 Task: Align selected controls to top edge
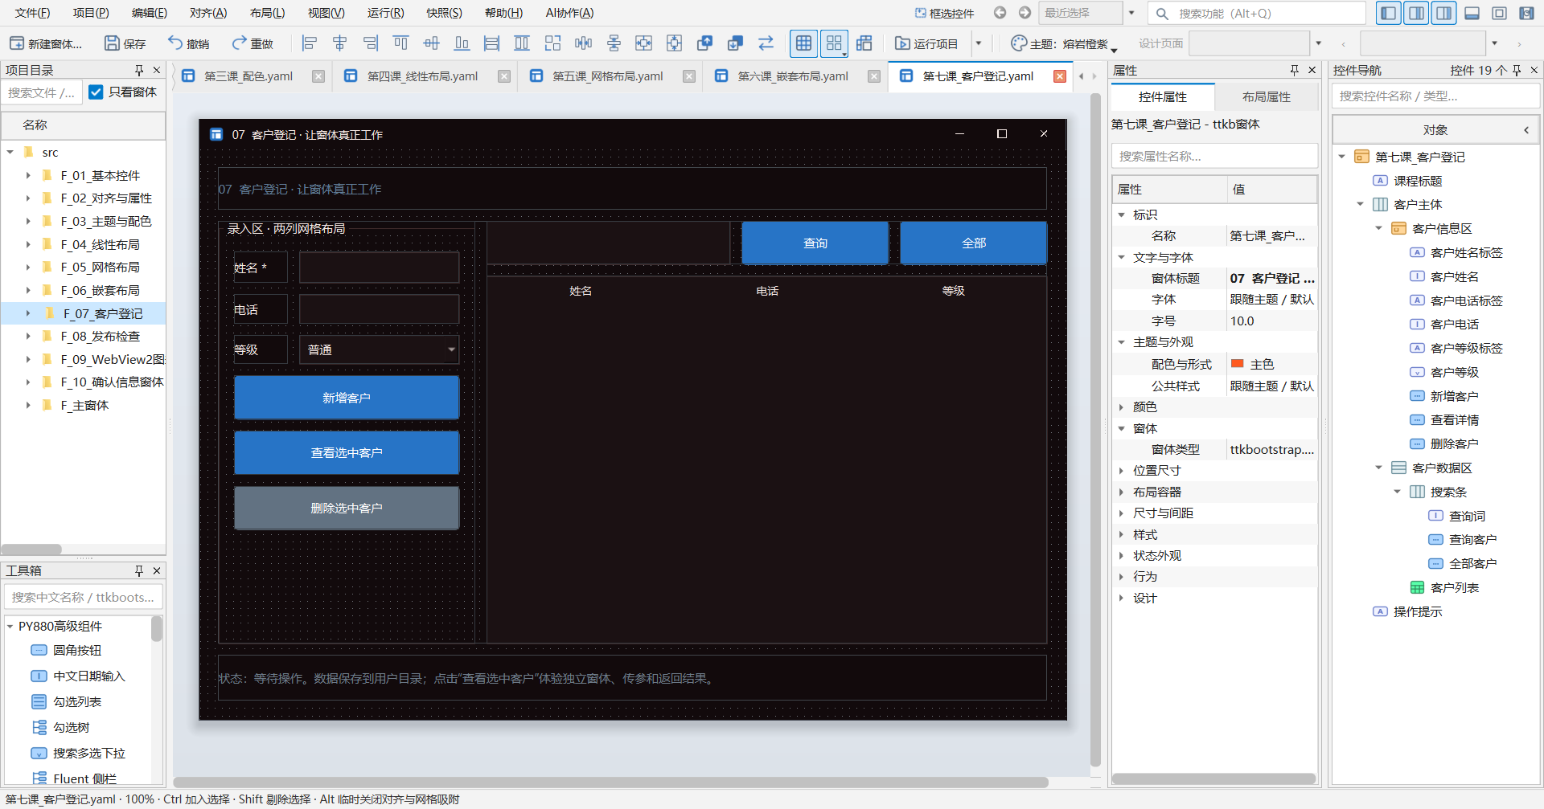pos(400,43)
